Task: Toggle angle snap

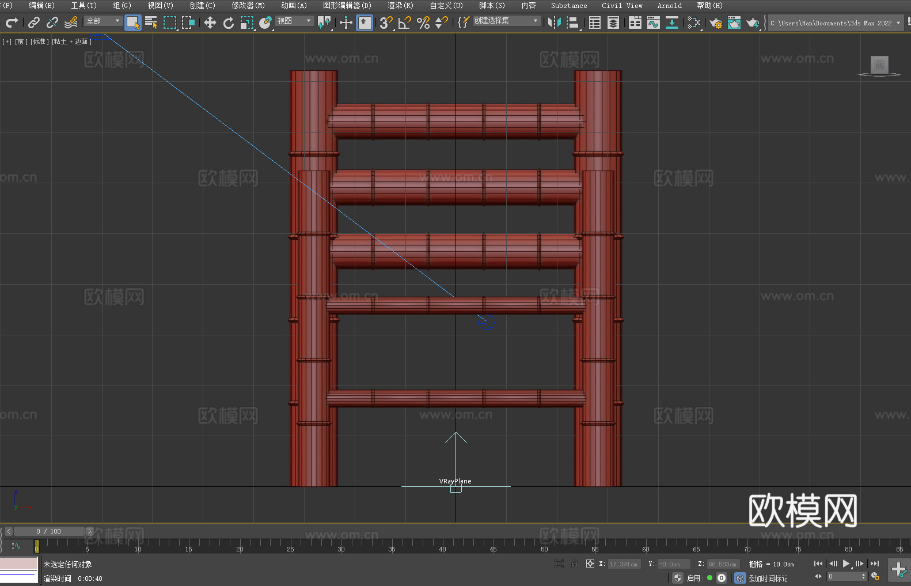Action: coord(405,22)
